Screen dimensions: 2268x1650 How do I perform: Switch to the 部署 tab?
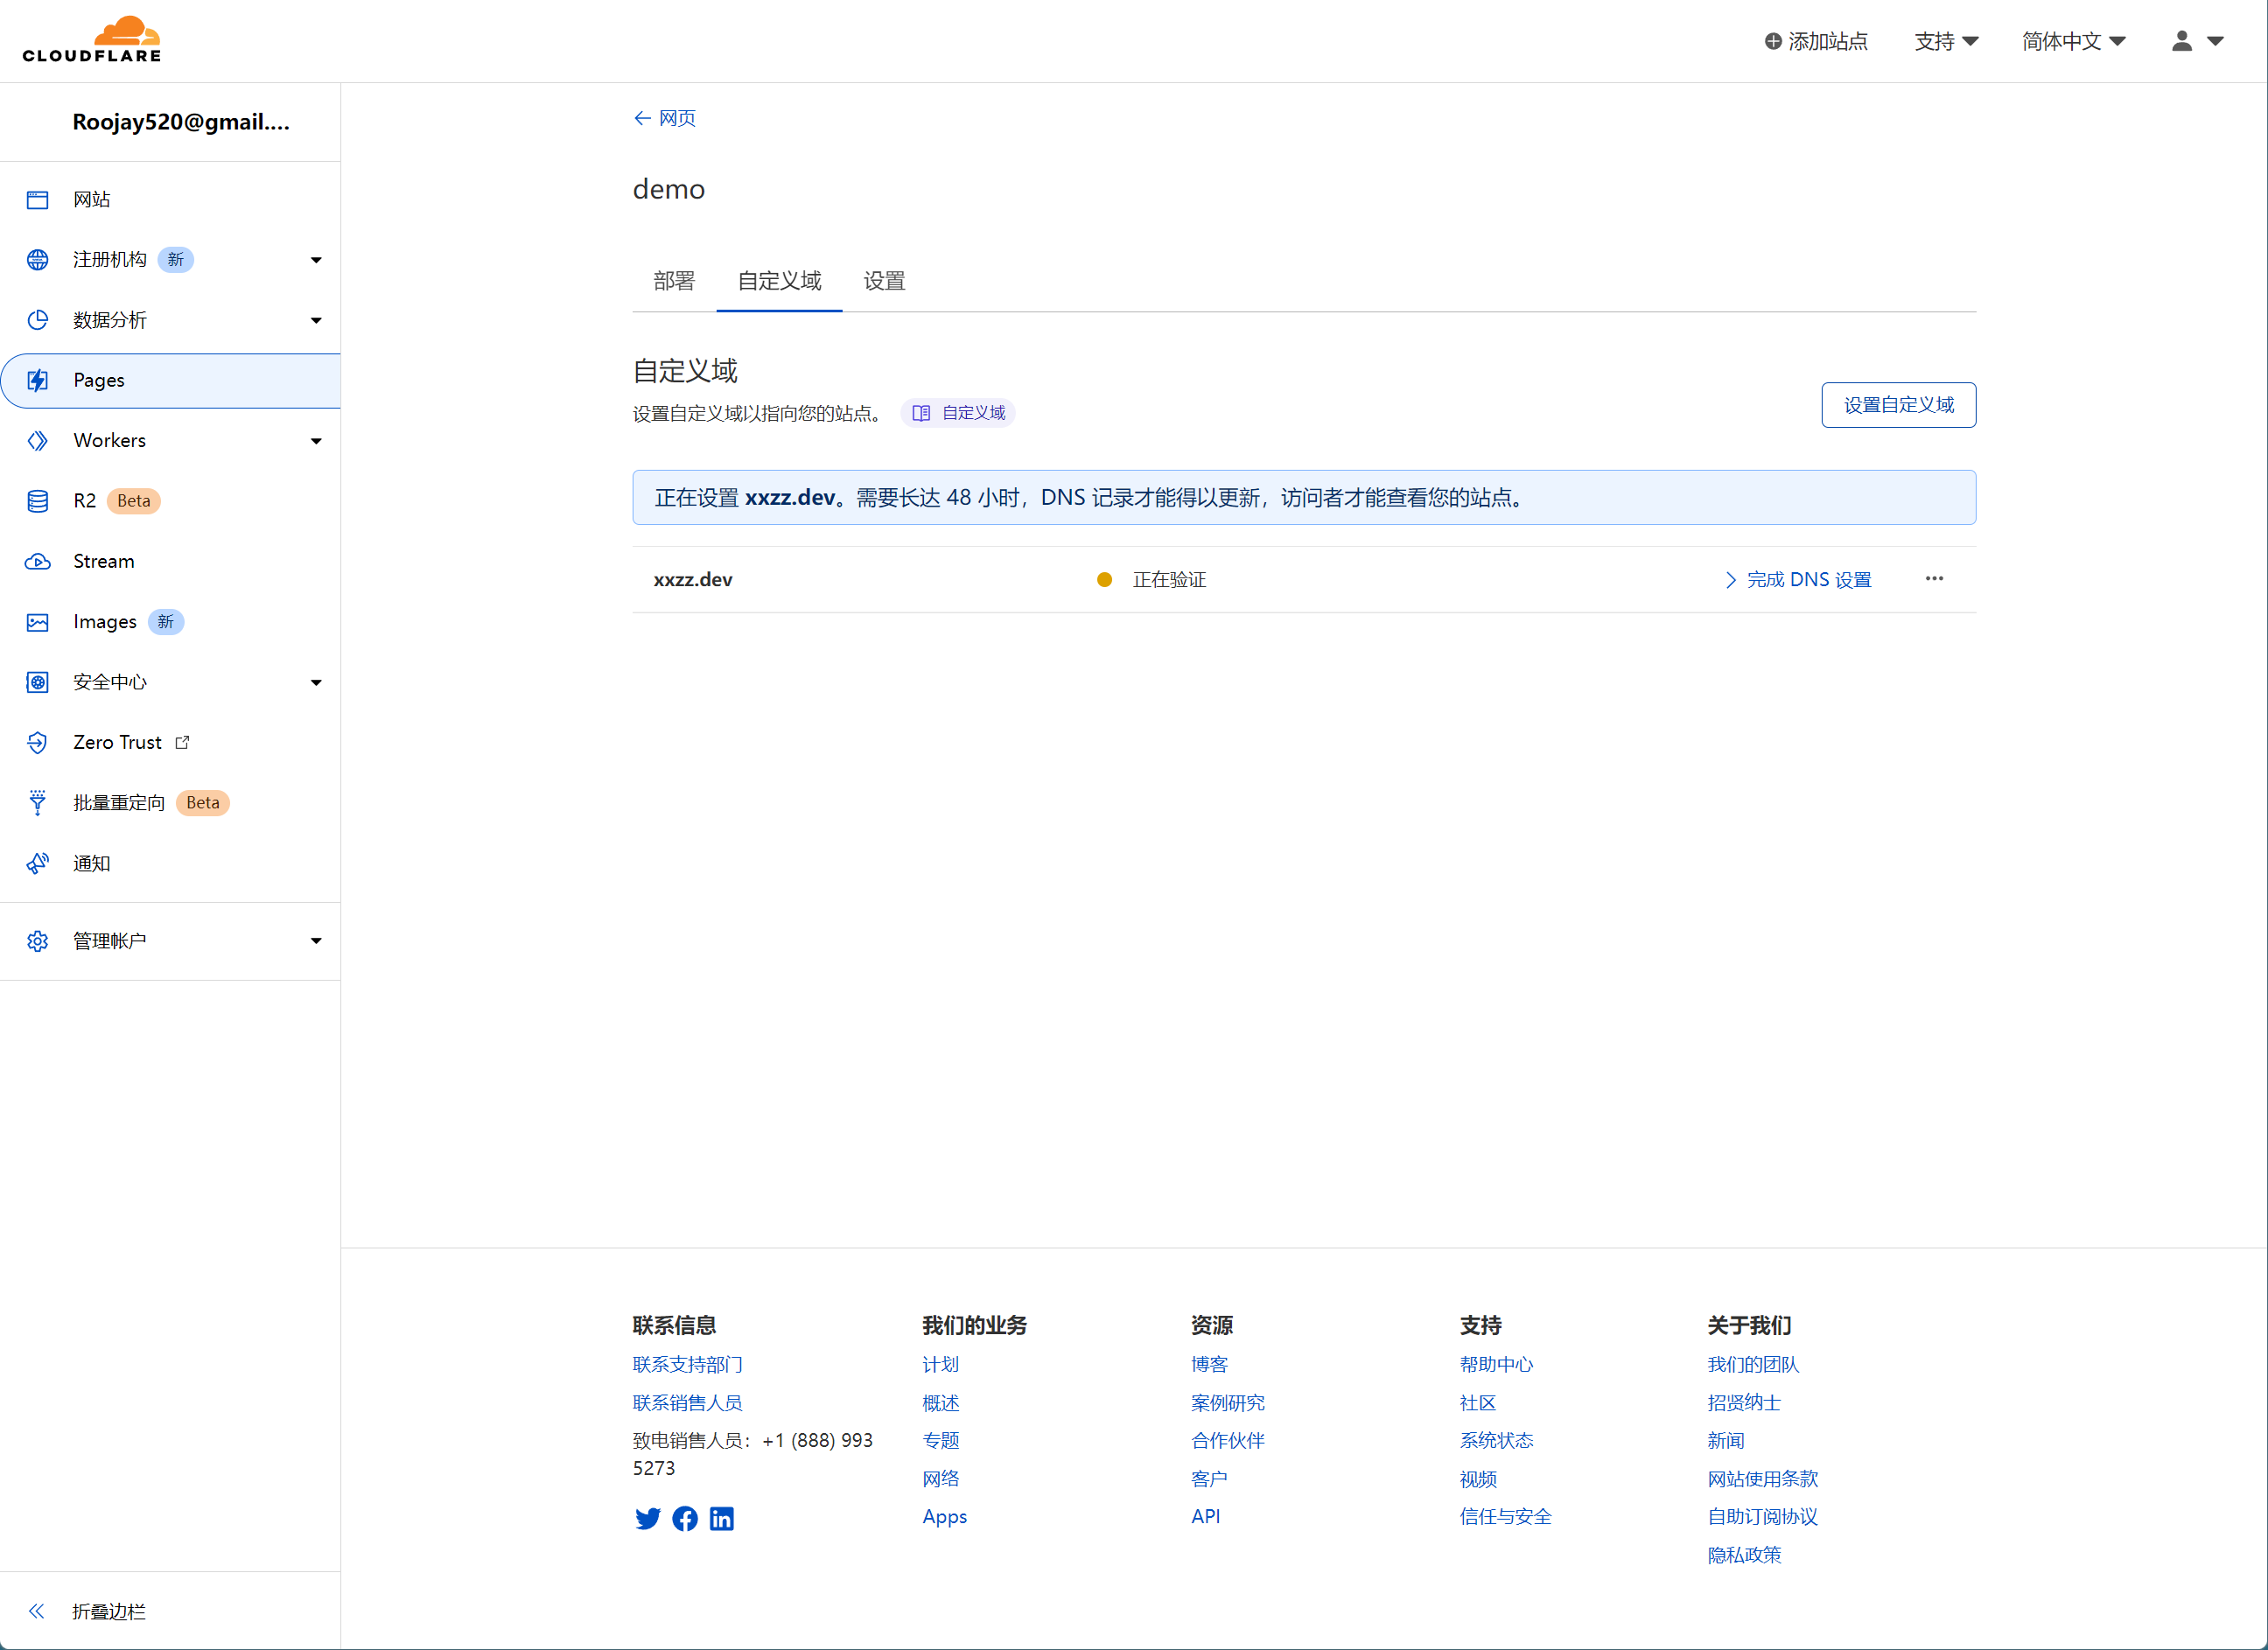click(x=673, y=281)
